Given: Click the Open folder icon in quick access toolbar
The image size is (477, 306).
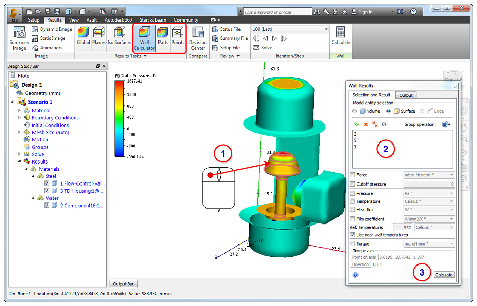Looking at the screenshot, I should click(x=38, y=12).
